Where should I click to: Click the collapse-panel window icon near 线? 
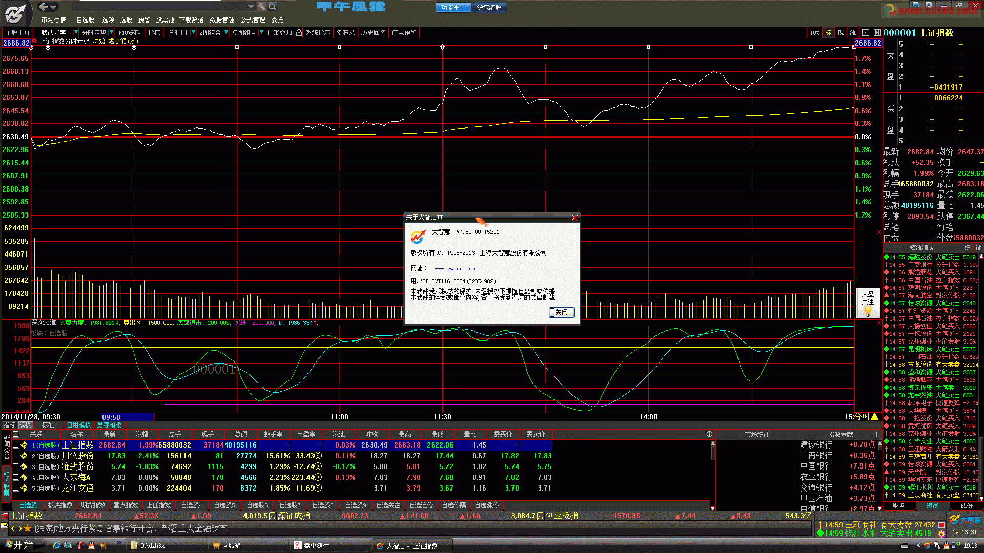click(866, 33)
